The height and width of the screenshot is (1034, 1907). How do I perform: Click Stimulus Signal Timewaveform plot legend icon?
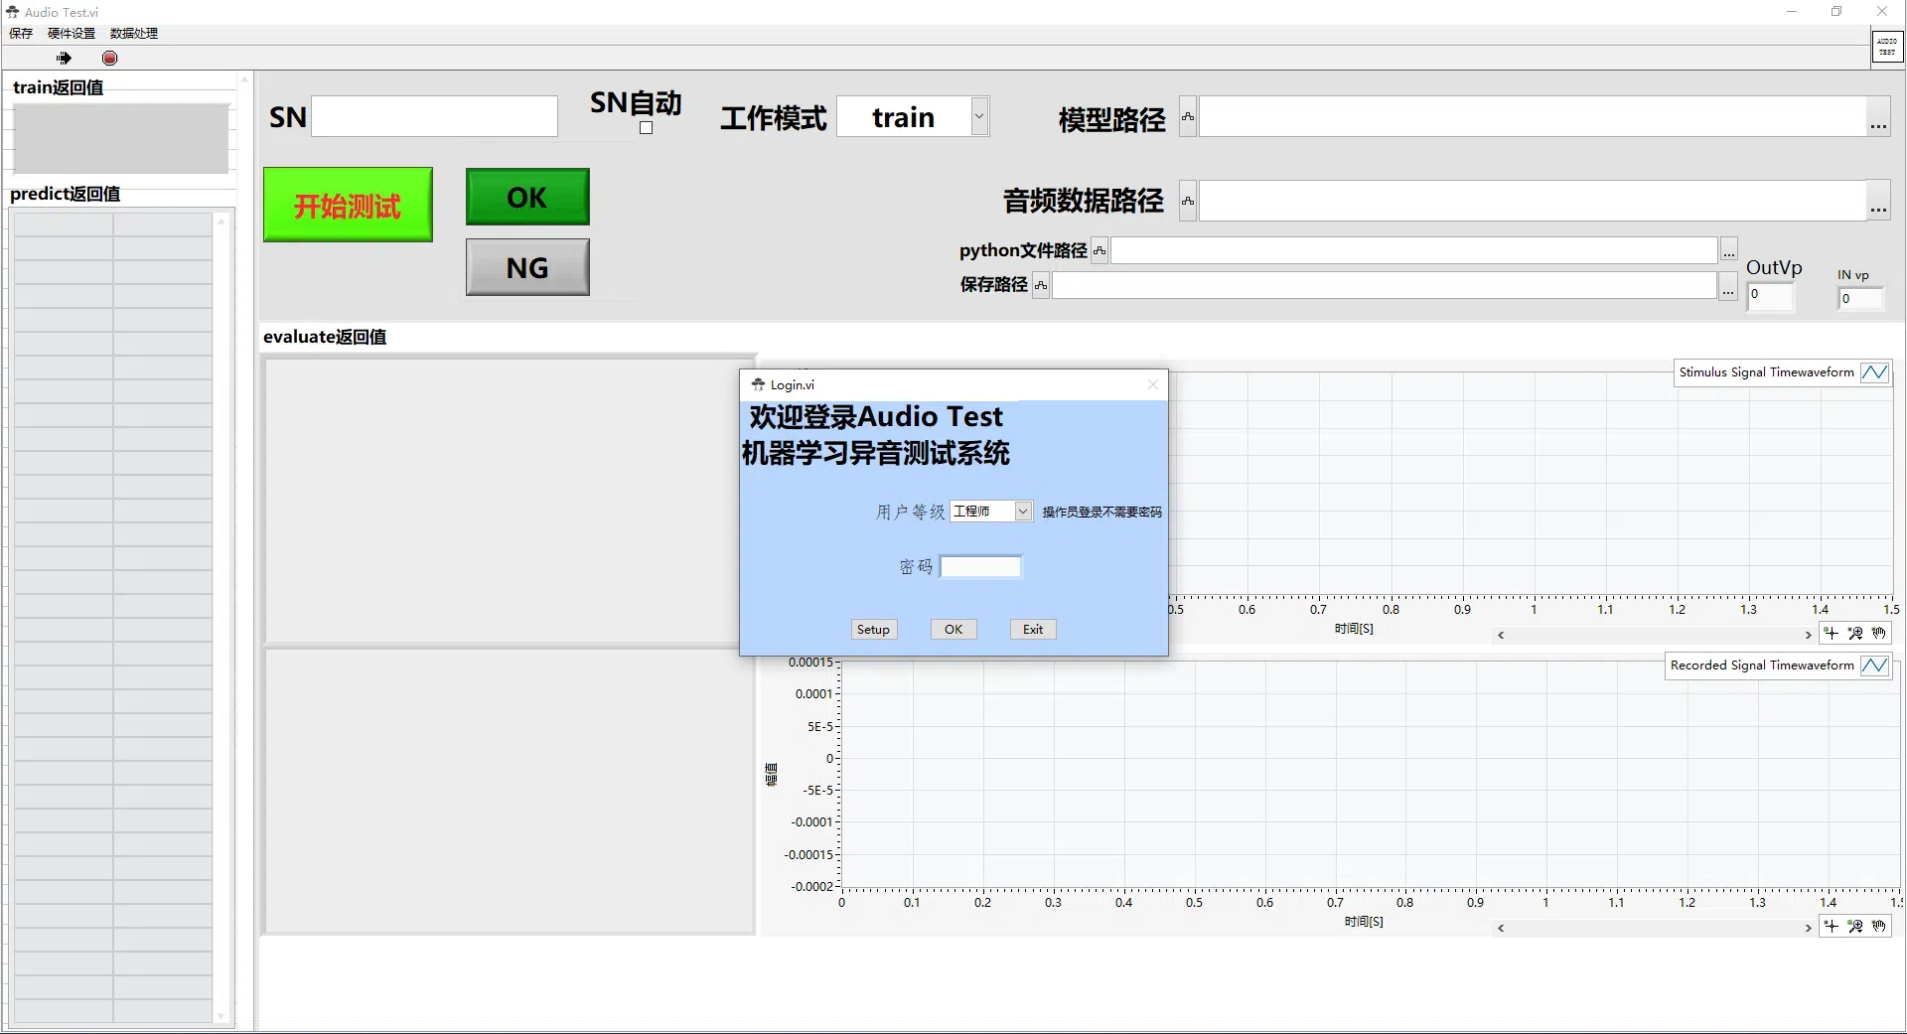tap(1874, 372)
